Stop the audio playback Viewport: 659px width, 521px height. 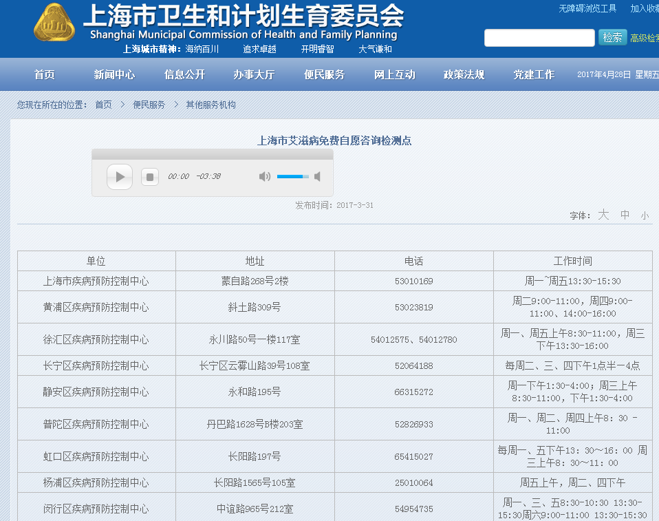pos(150,177)
